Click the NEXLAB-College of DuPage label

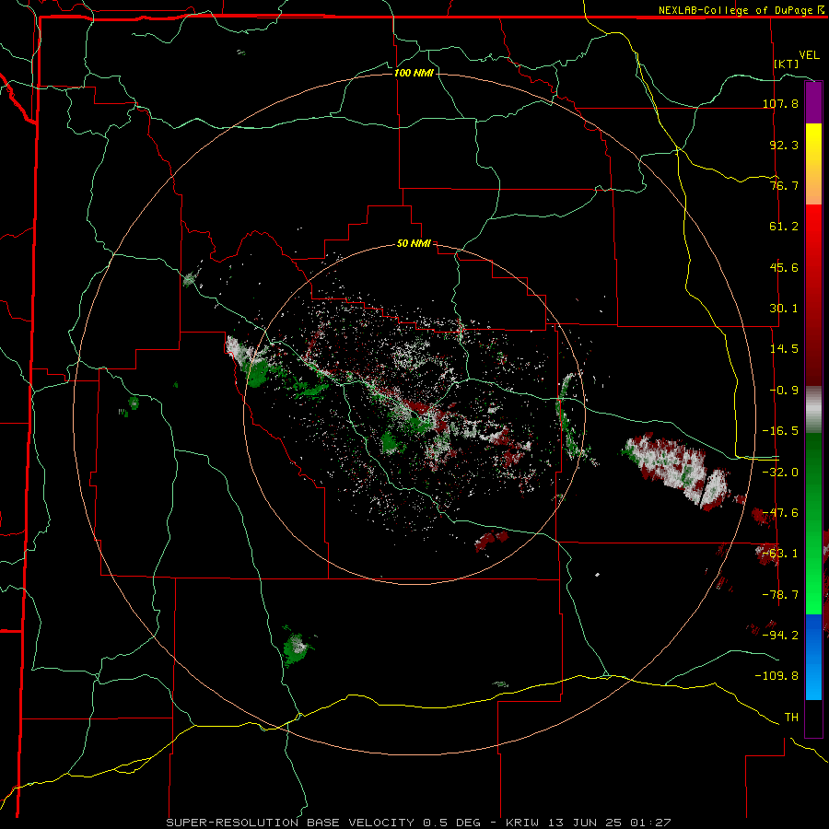735,10
